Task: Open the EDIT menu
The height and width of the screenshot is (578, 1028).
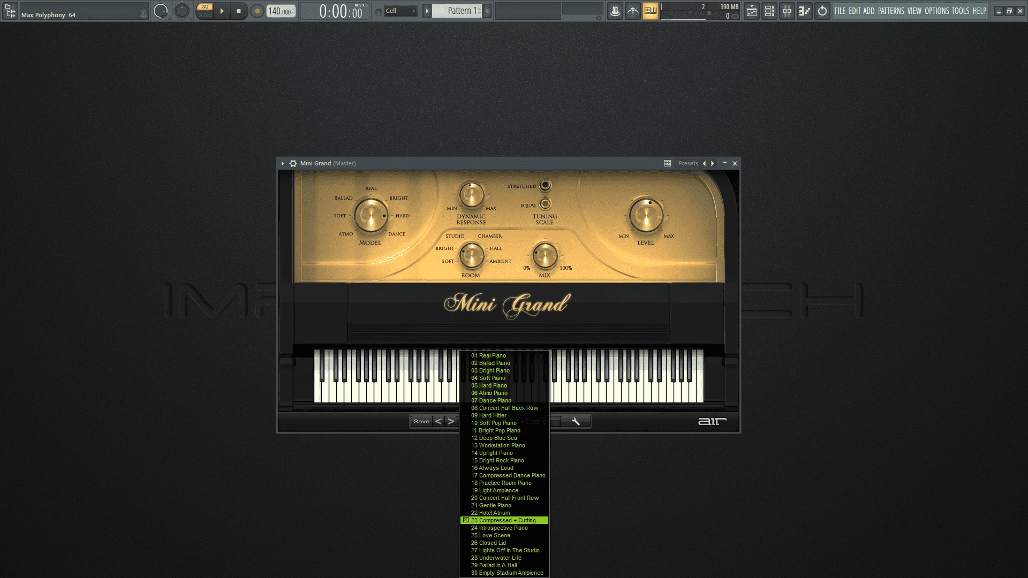Action: coord(855,11)
